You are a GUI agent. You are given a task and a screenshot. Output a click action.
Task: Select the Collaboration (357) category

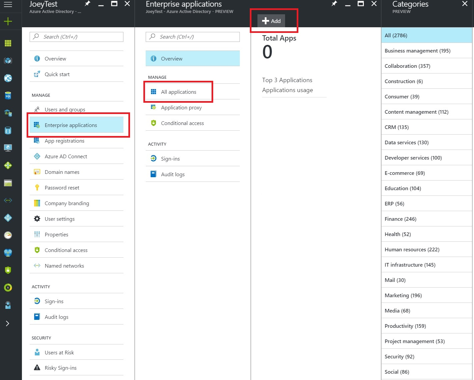[x=426, y=66]
